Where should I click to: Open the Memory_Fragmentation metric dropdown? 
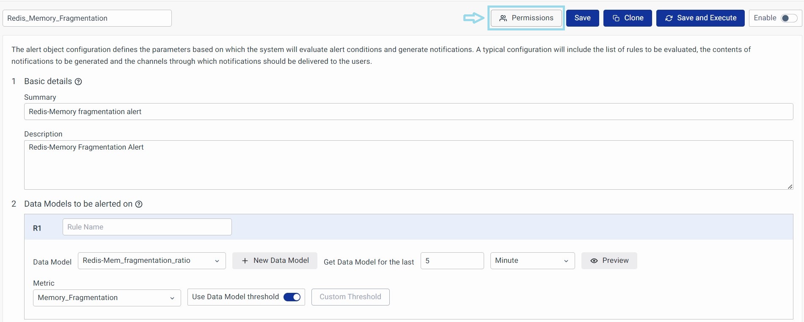point(107,298)
